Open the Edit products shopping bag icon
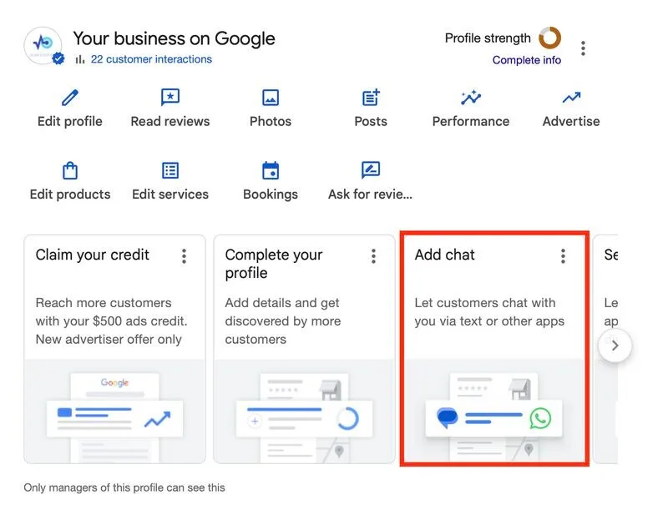This screenshot has height=515, width=668. (70, 170)
